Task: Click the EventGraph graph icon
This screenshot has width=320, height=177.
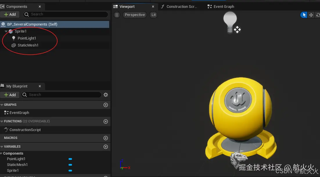Action: click(x=6, y=112)
